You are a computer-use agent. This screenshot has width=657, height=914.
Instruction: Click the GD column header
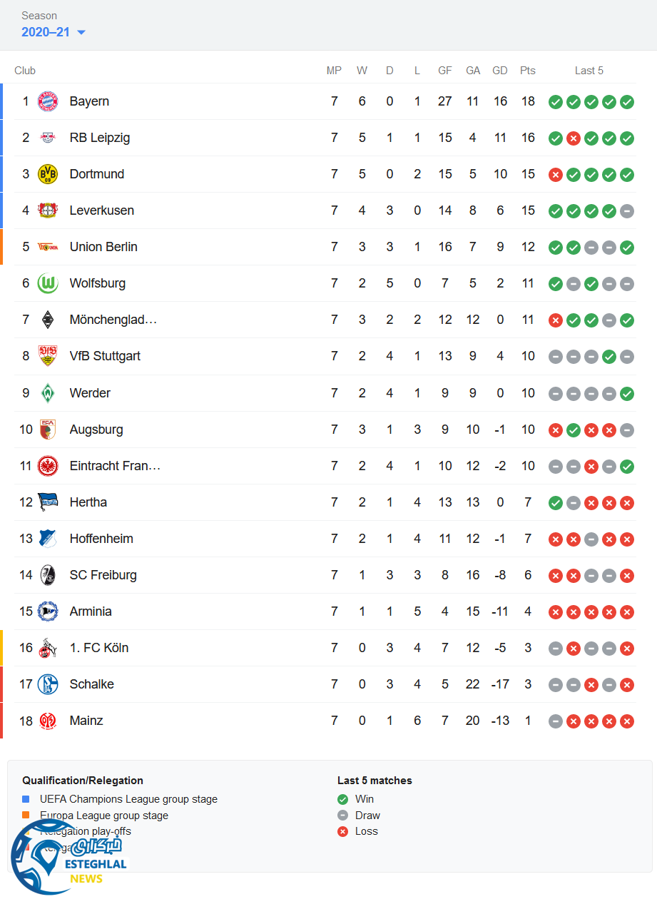point(500,71)
